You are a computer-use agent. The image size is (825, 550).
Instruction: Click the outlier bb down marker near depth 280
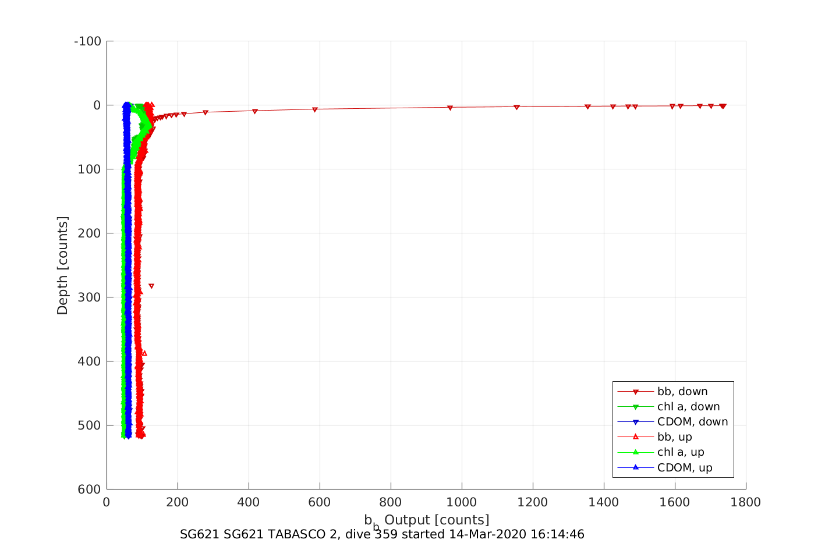(151, 286)
